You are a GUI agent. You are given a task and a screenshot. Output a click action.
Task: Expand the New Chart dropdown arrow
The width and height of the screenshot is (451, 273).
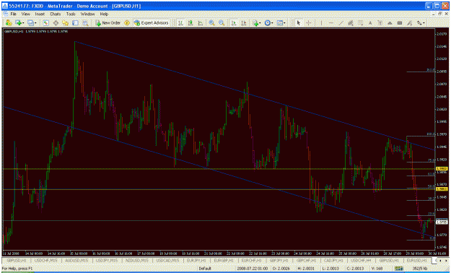point(23,23)
